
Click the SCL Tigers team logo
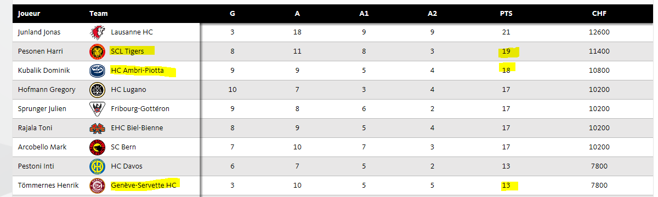tap(97, 51)
